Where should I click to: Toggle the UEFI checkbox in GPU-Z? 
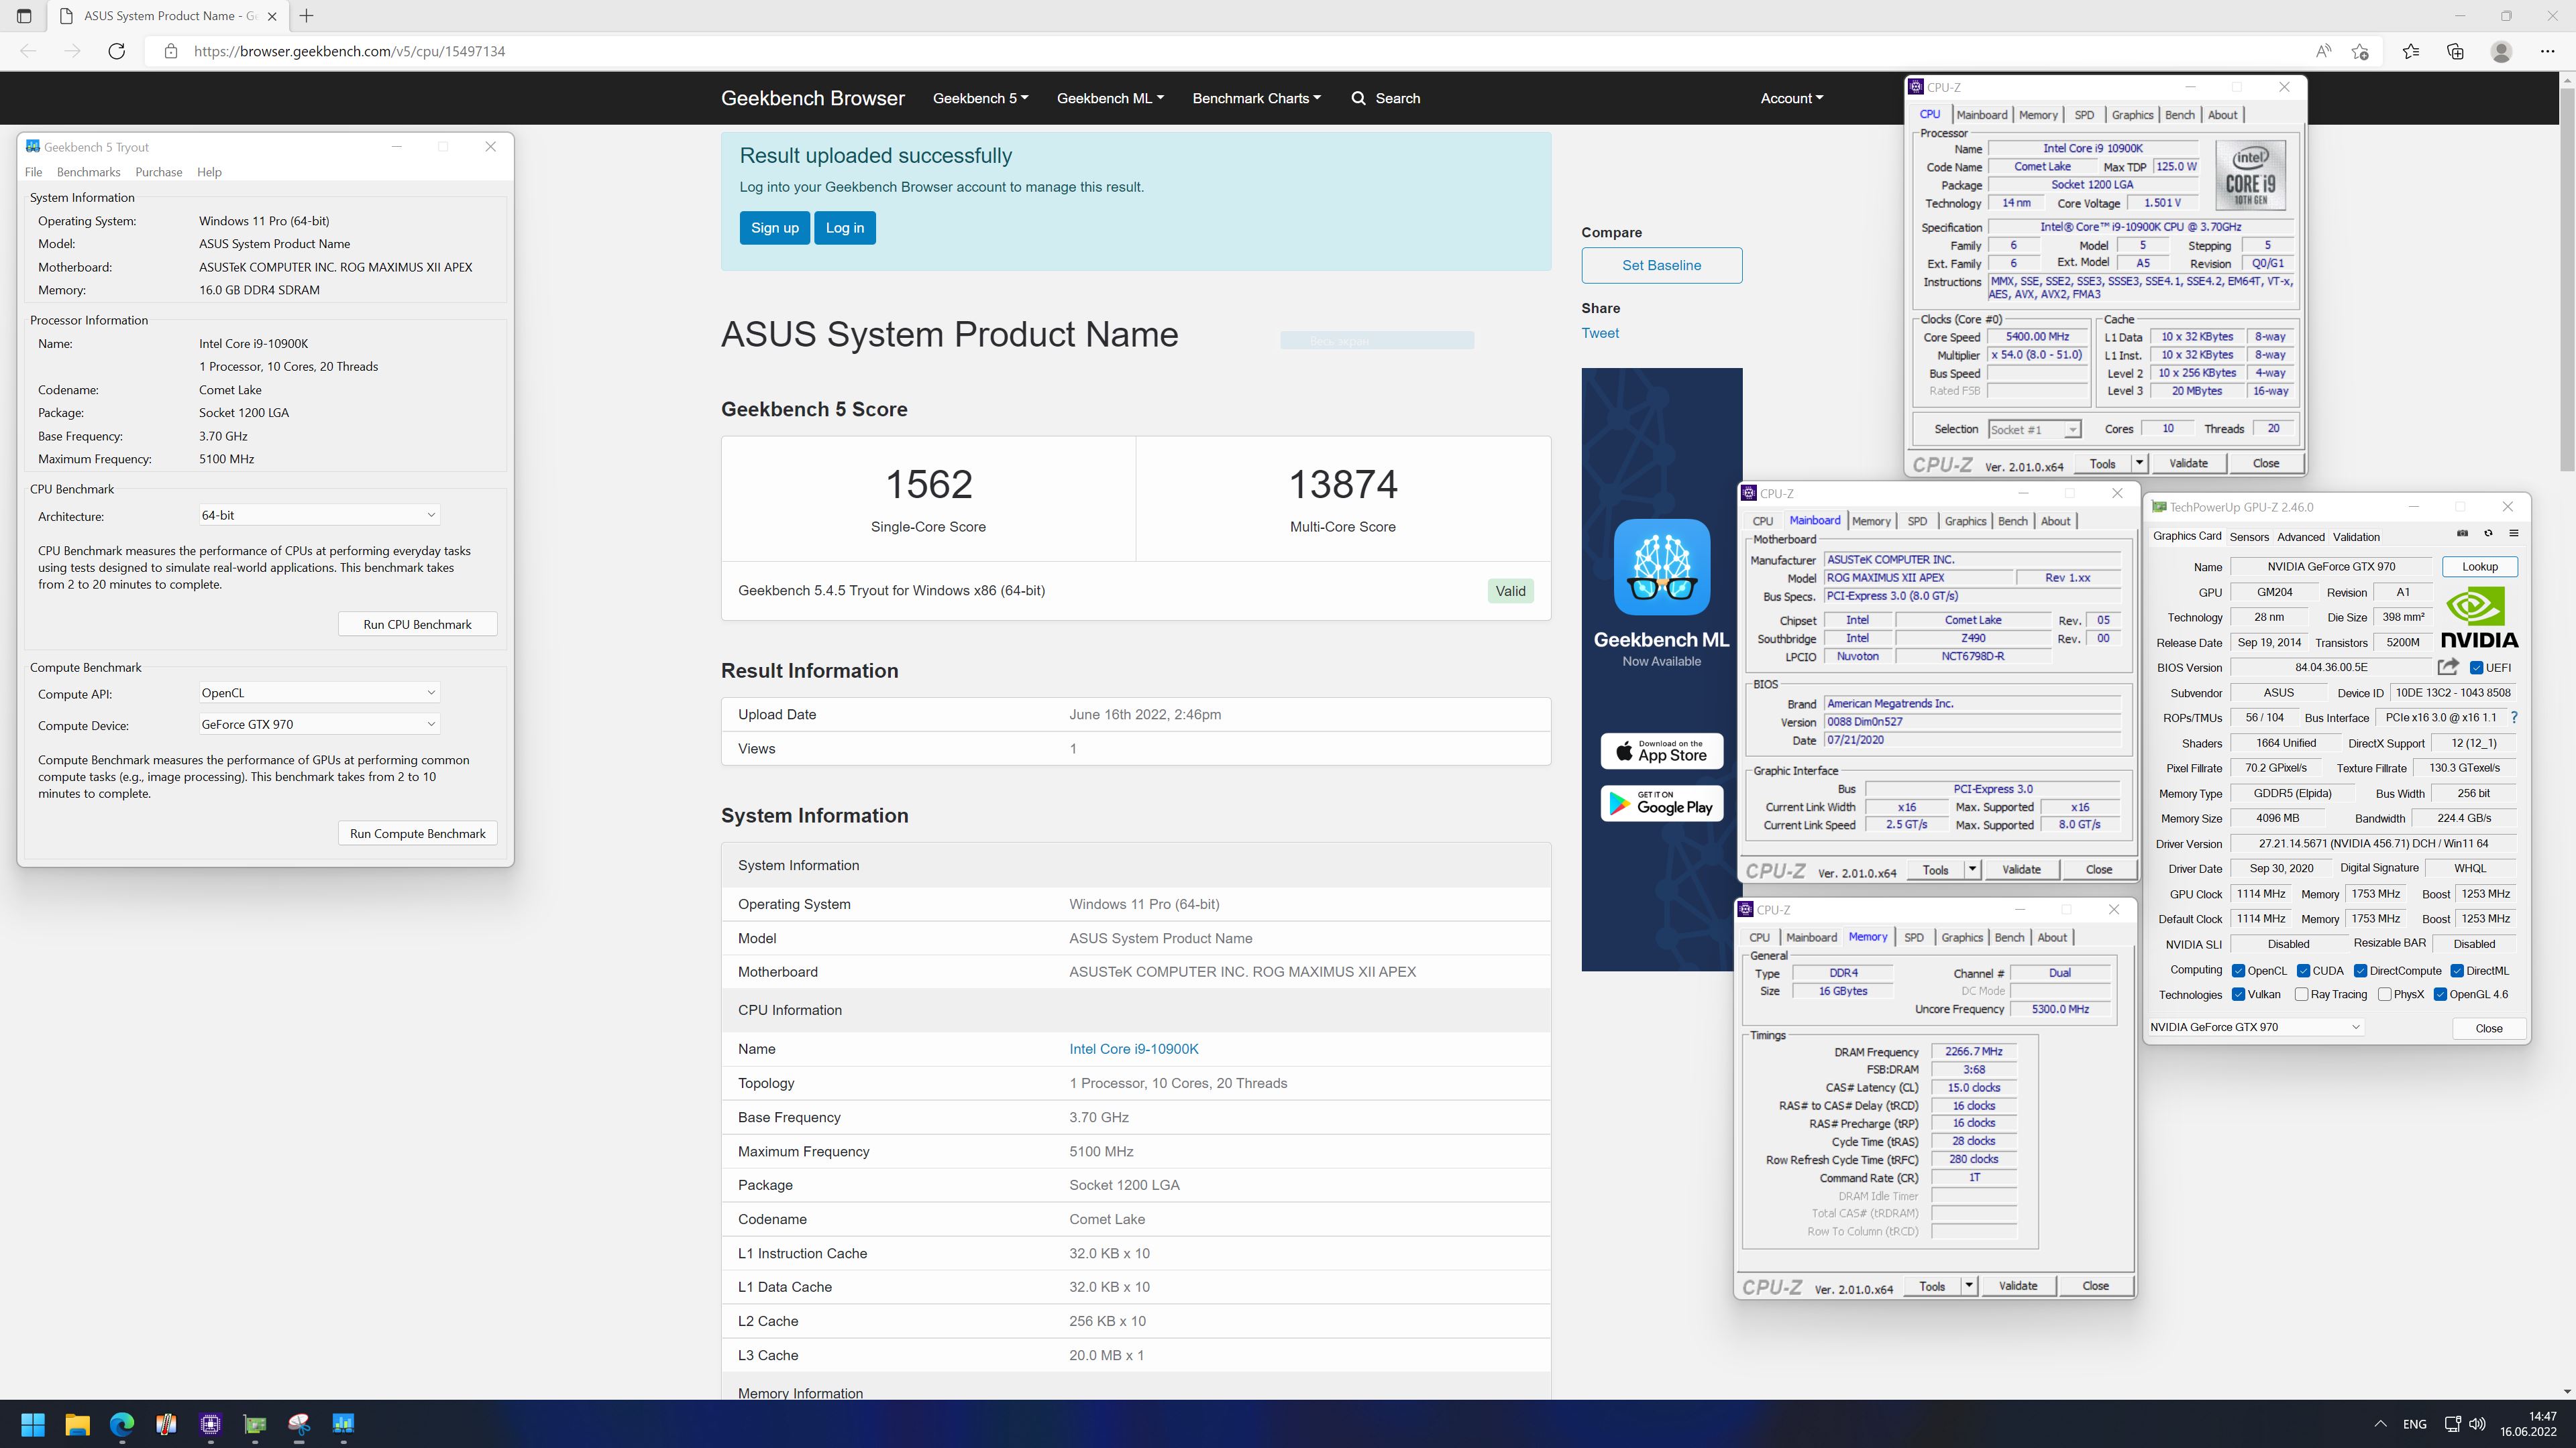[x=2476, y=668]
